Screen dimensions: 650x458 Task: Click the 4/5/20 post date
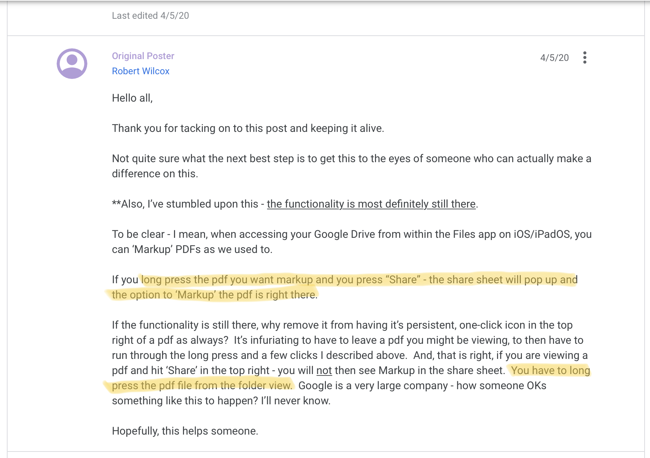point(554,58)
